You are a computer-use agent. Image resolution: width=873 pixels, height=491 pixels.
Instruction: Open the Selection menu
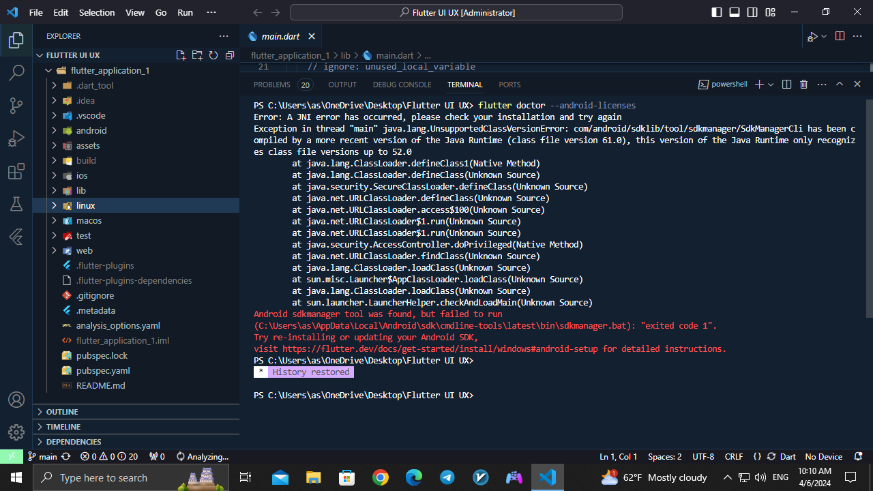tap(96, 12)
